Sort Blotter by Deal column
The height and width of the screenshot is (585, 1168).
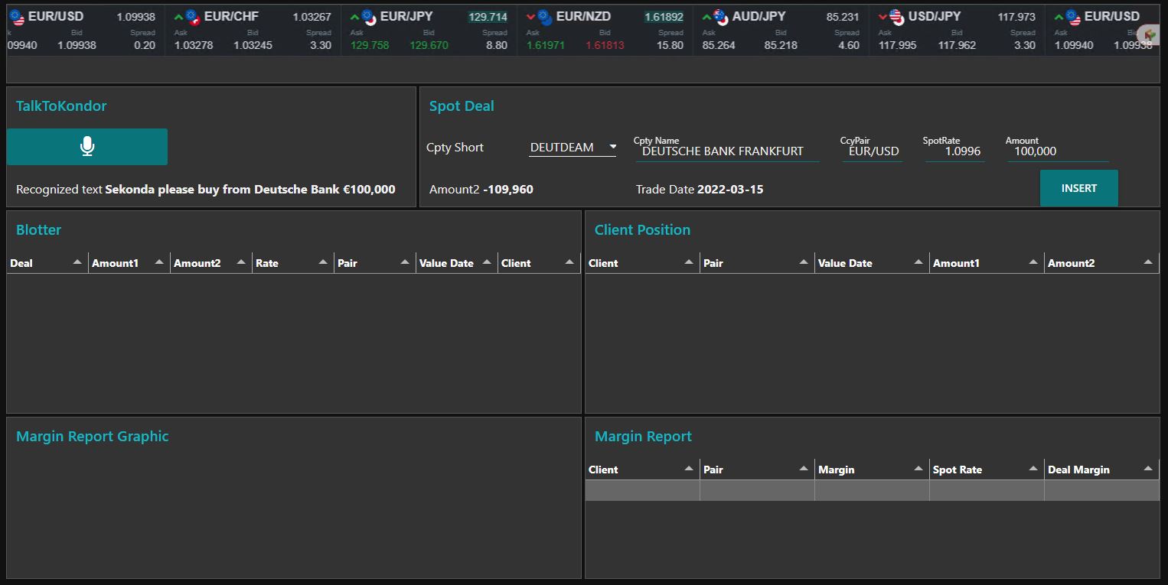tap(47, 263)
